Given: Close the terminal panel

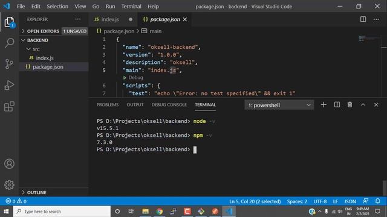Looking at the screenshot, I should pyautogui.click(x=376, y=105).
